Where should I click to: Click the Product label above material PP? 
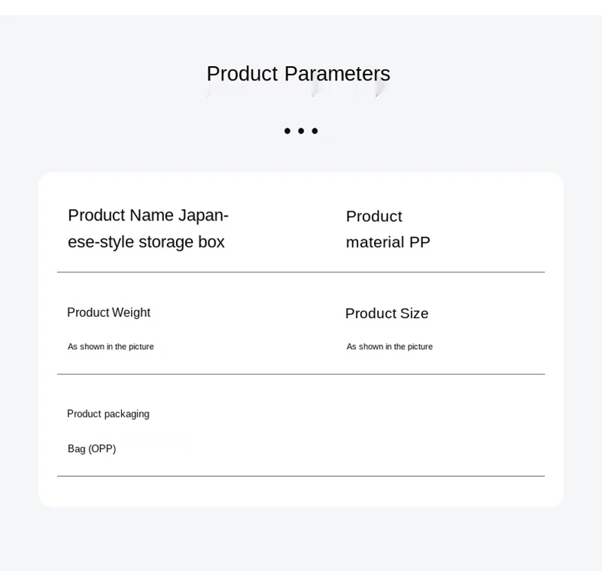click(x=374, y=217)
